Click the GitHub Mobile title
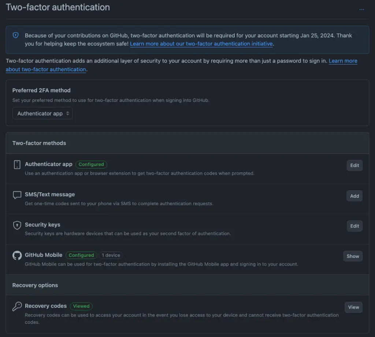Viewport: 375px width, 337px height. click(x=44, y=255)
